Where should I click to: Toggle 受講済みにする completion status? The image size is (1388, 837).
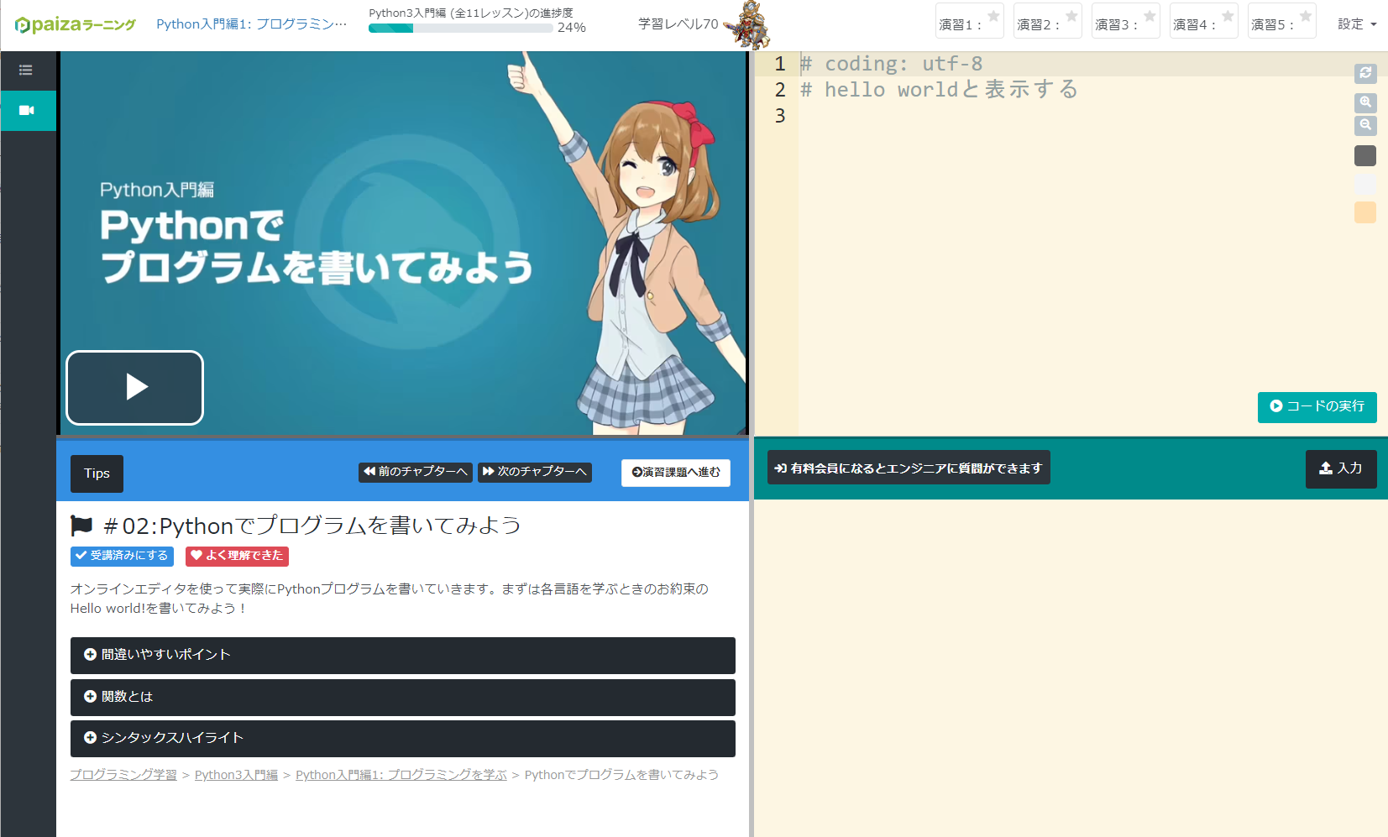(x=122, y=556)
